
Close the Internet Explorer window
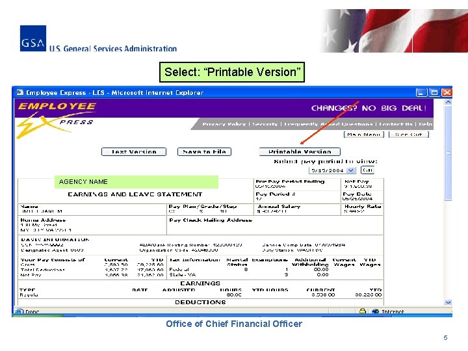click(x=447, y=92)
